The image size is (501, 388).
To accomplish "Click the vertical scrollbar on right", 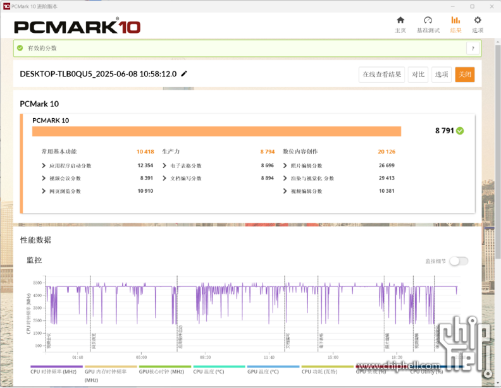I will 498,152.
